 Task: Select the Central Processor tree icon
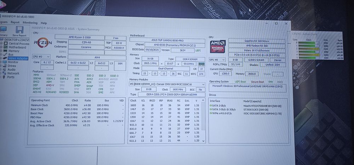[6, 43]
